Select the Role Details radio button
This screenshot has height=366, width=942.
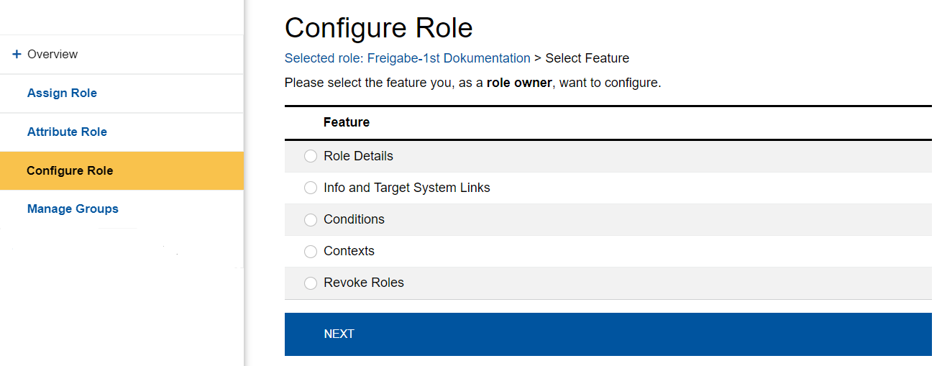[311, 157]
